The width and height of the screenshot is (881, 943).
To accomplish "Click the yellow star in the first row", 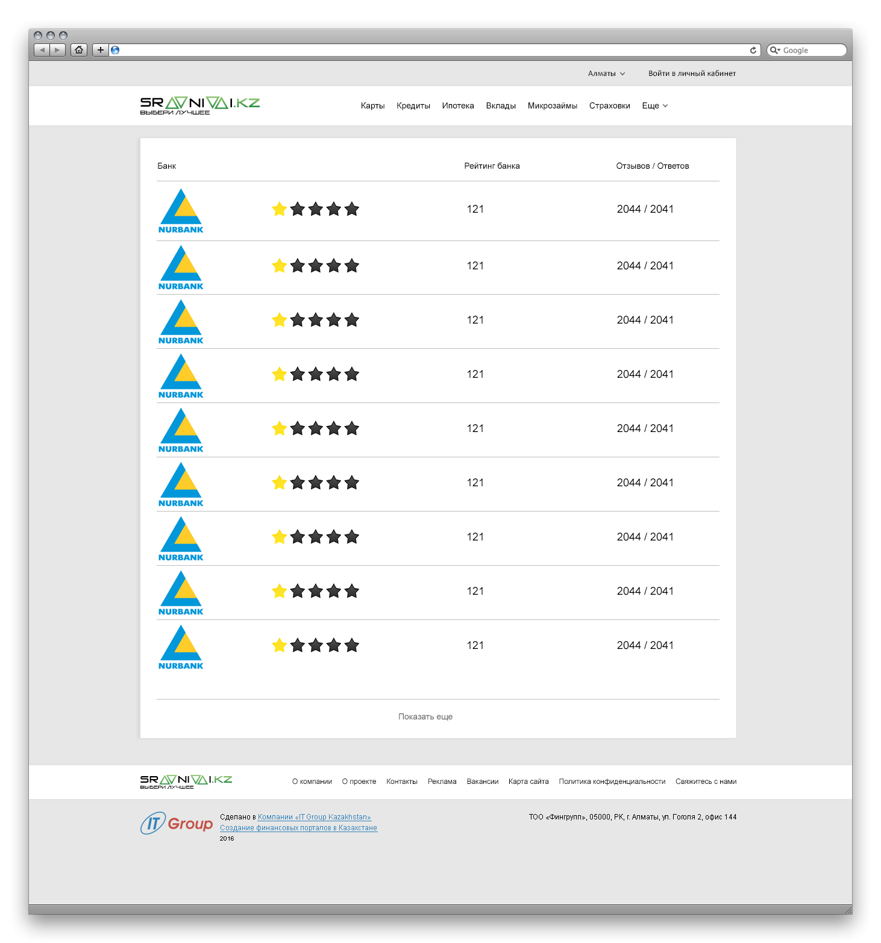I will pyautogui.click(x=279, y=209).
